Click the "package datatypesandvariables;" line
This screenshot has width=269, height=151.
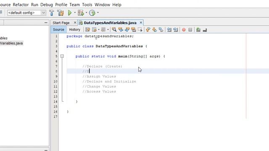click(100, 36)
